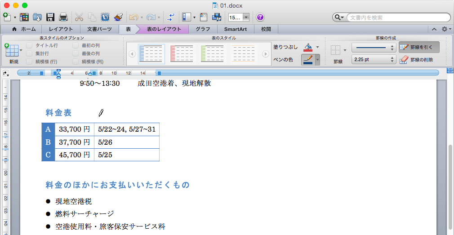The image size is (454, 235).
Task: Click the New Document icon
Action: (x=7, y=17)
